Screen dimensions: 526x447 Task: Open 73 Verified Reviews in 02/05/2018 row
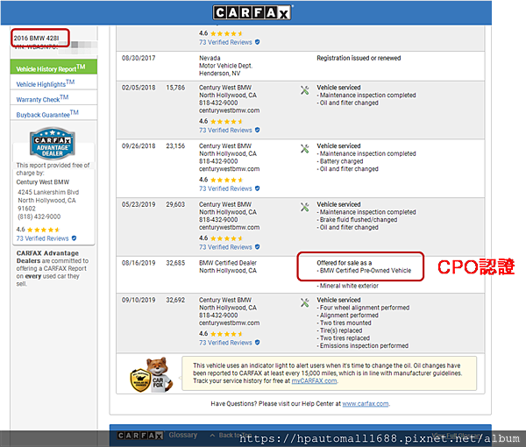225,130
